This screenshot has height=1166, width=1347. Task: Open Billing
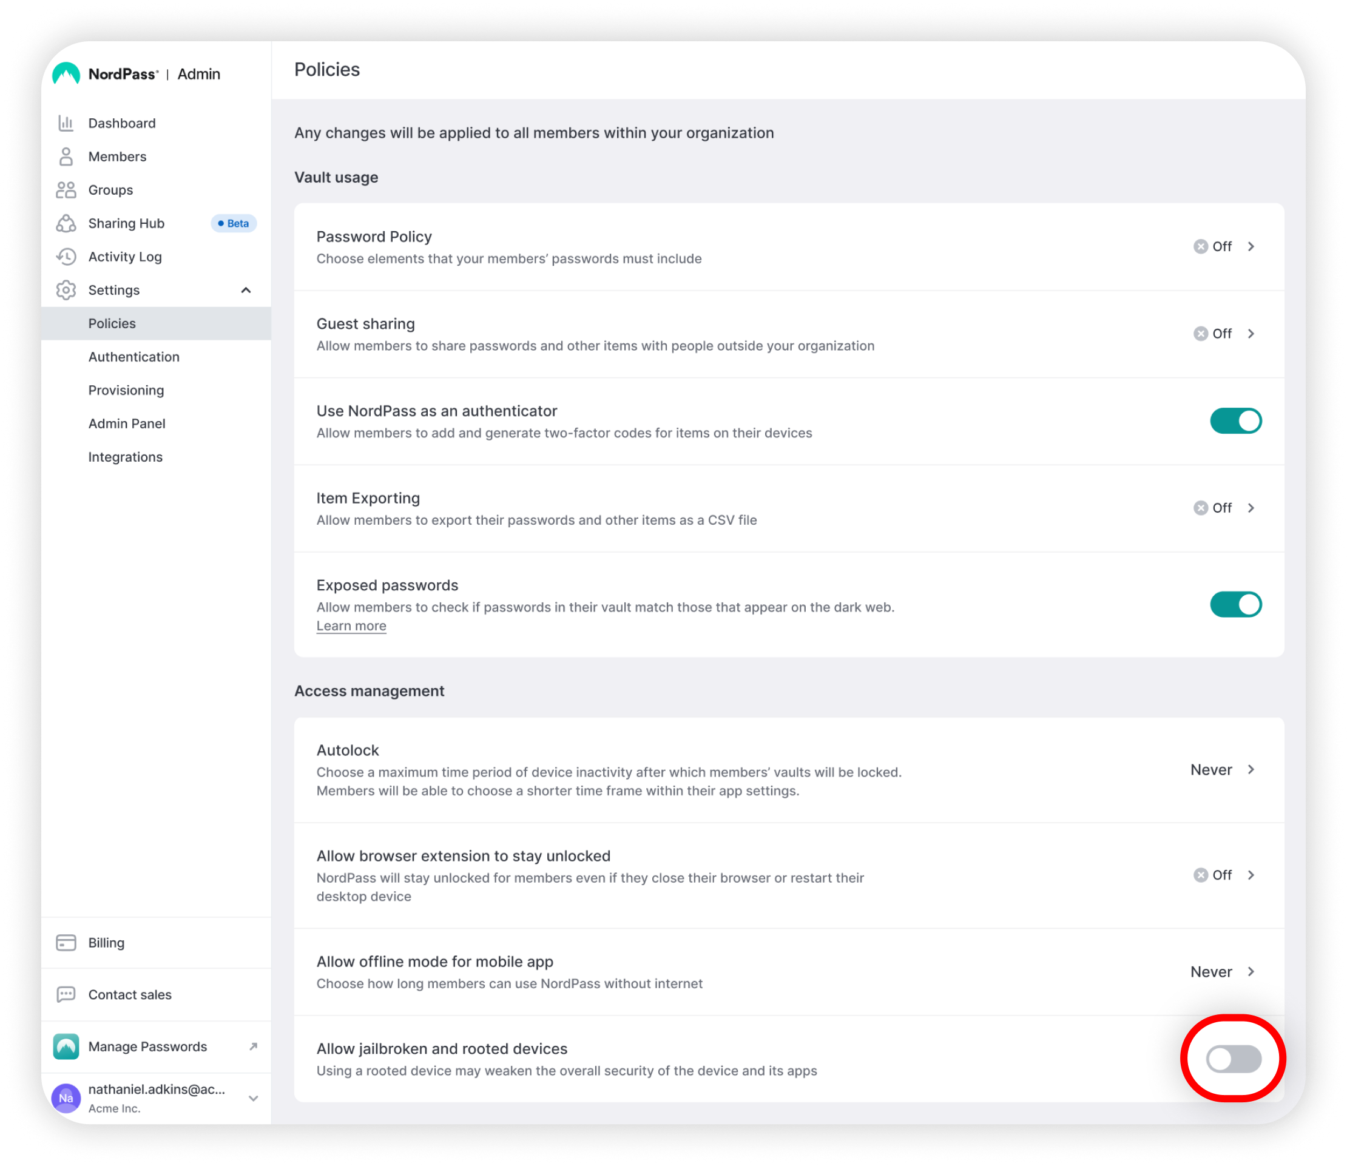[x=106, y=943]
